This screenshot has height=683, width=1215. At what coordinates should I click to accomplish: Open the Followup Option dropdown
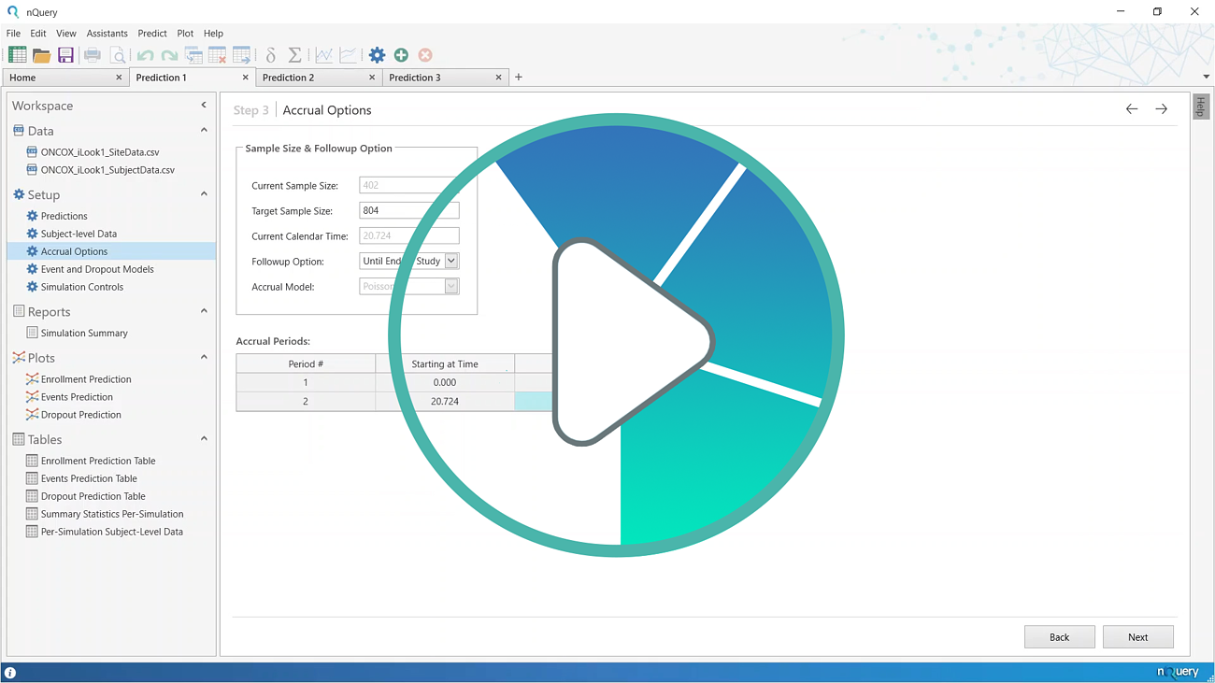tap(451, 262)
